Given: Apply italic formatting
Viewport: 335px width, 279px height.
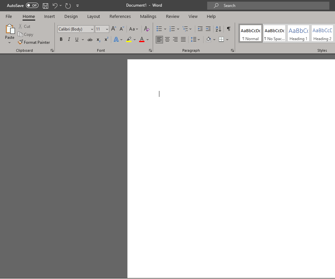Looking at the screenshot, I should pyautogui.click(x=69, y=39).
